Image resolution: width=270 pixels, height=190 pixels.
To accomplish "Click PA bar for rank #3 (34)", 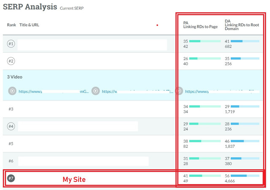I will (205, 106).
